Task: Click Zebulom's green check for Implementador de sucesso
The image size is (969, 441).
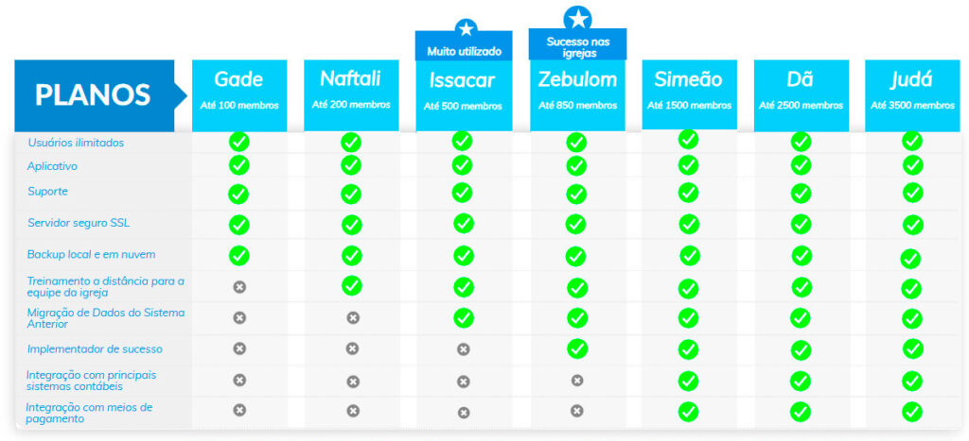Action: (576, 348)
